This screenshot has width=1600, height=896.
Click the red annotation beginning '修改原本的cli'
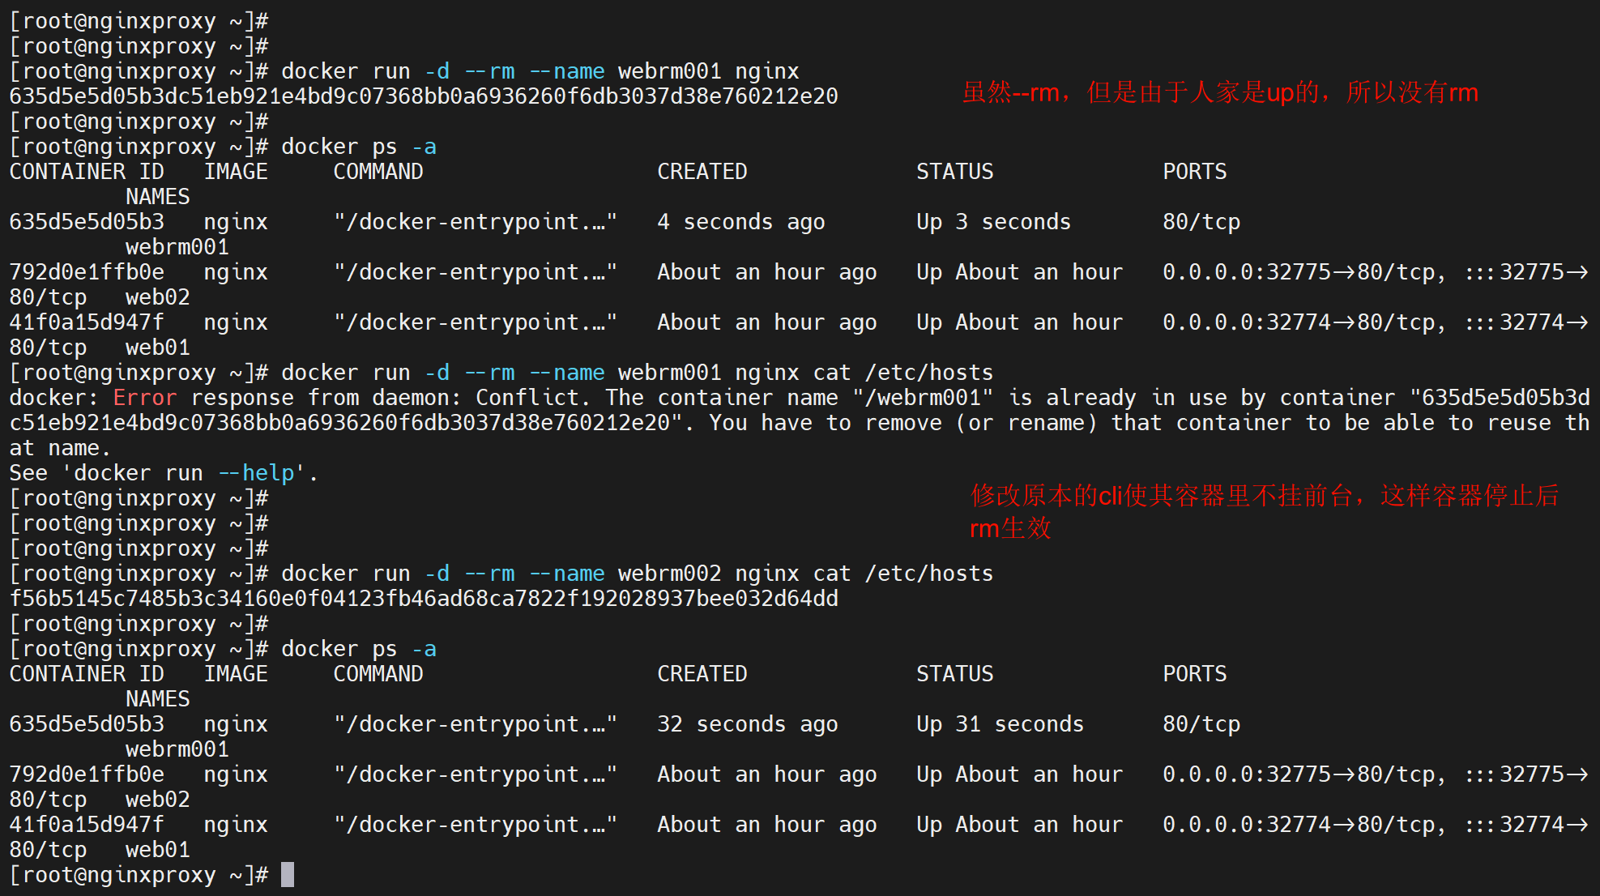(1264, 496)
